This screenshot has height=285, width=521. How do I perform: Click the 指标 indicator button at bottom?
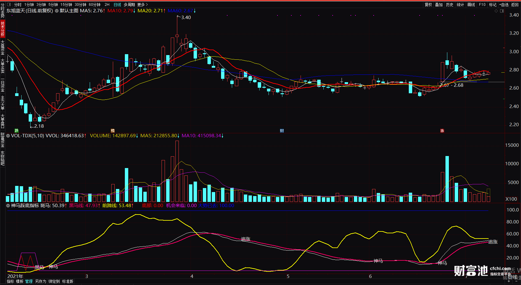pos(10,281)
